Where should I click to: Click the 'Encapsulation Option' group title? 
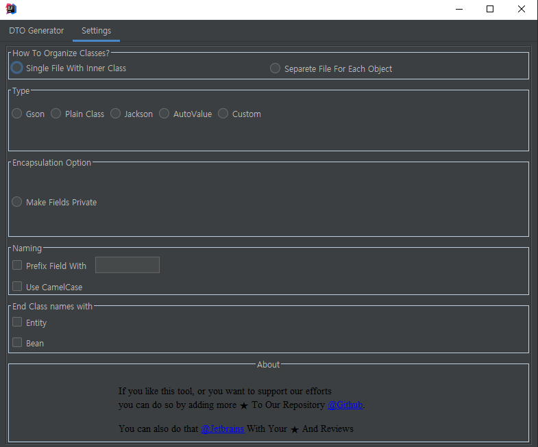52,162
